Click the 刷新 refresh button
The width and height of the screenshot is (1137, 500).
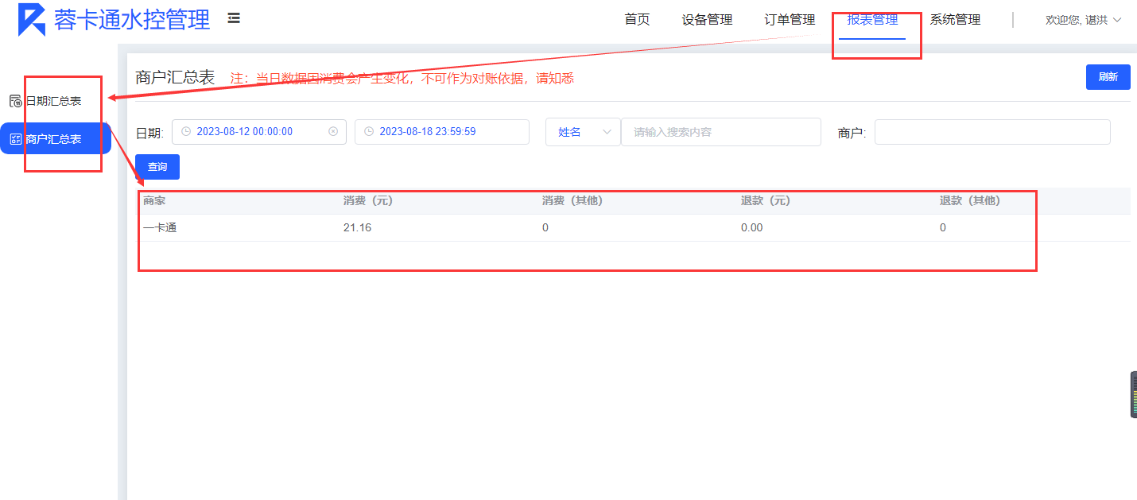point(1108,77)
